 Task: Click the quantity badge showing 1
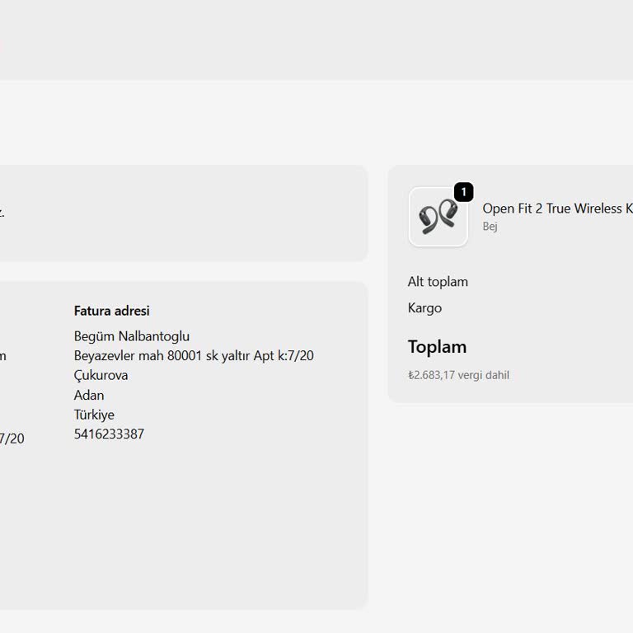pos(463,192)
